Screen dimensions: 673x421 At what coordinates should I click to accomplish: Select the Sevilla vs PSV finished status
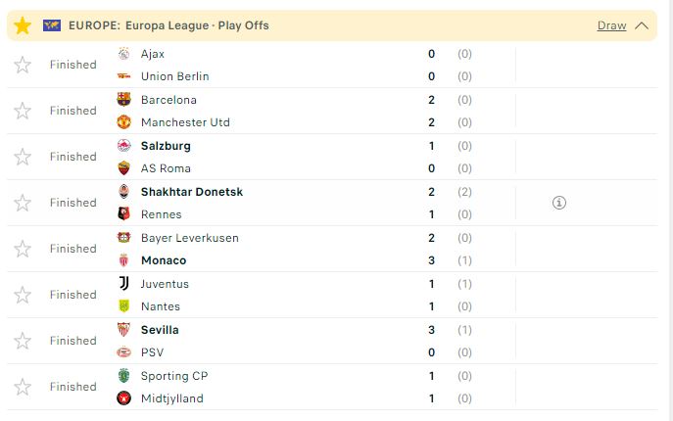click(x=72, y=341)
